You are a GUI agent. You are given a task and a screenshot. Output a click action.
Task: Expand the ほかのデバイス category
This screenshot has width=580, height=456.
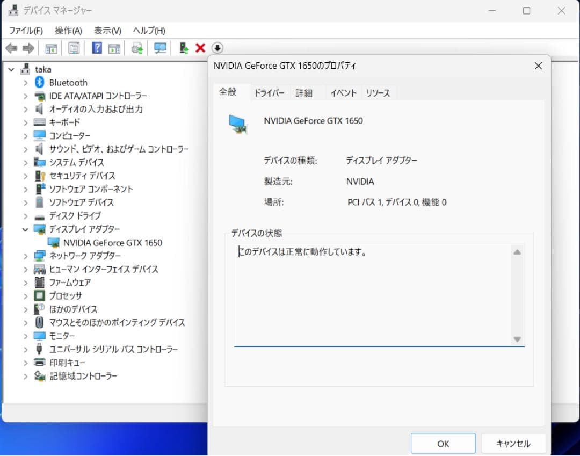click(x=25, y=309)
